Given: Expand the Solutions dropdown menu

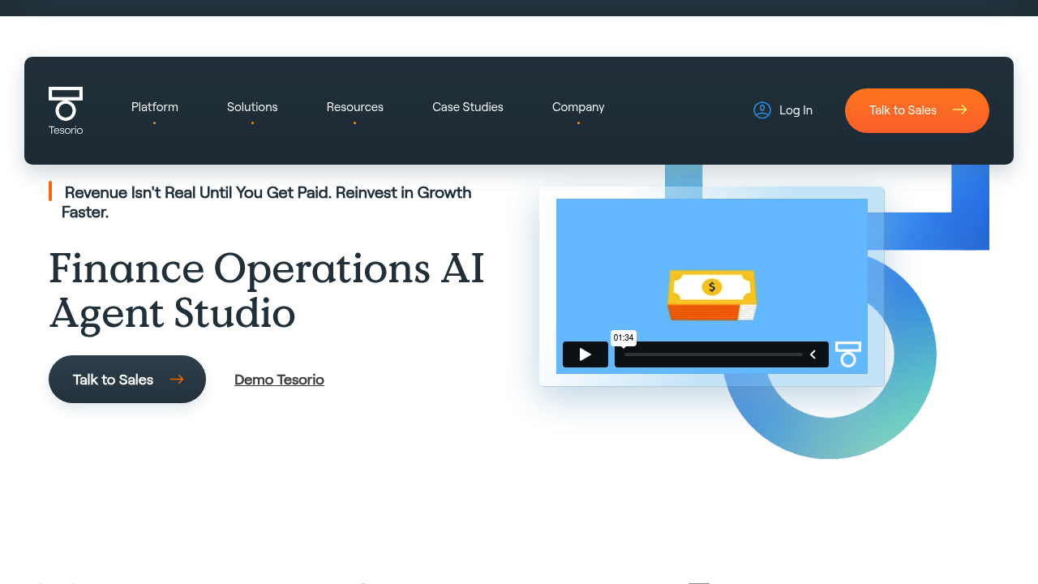Looking at the screenshot, I should tap(252, 107).
